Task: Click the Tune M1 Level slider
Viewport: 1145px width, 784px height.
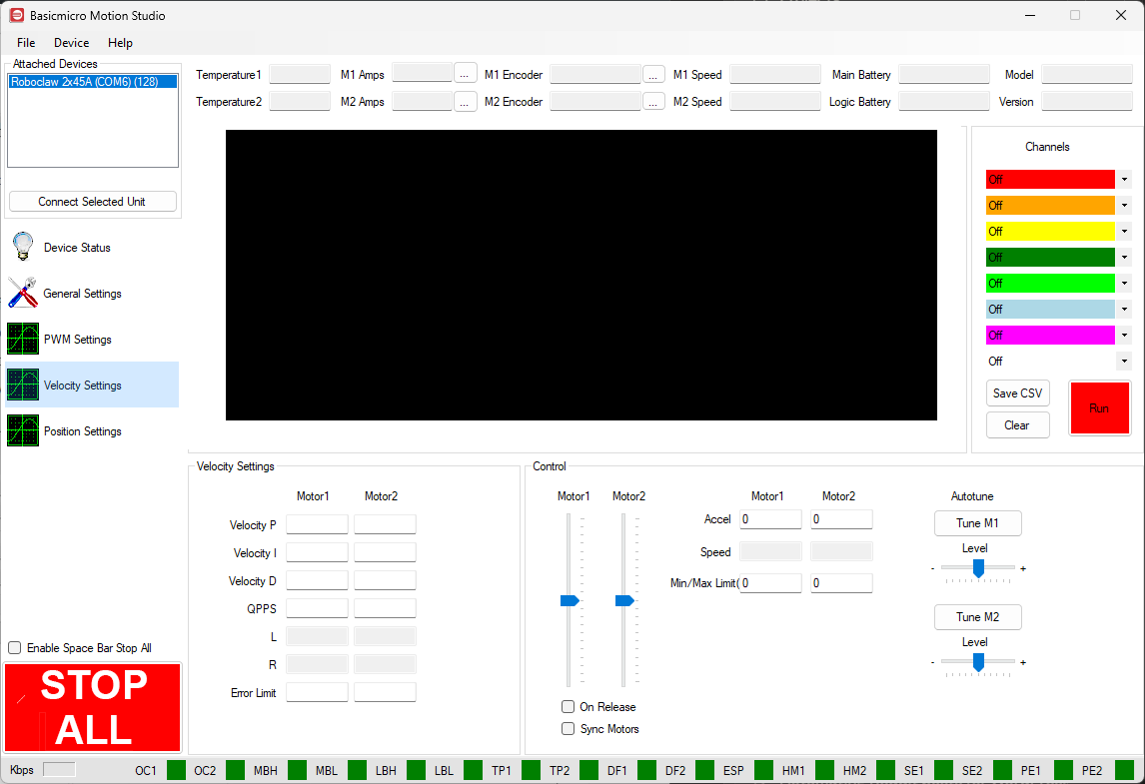Action: point(978,568)
